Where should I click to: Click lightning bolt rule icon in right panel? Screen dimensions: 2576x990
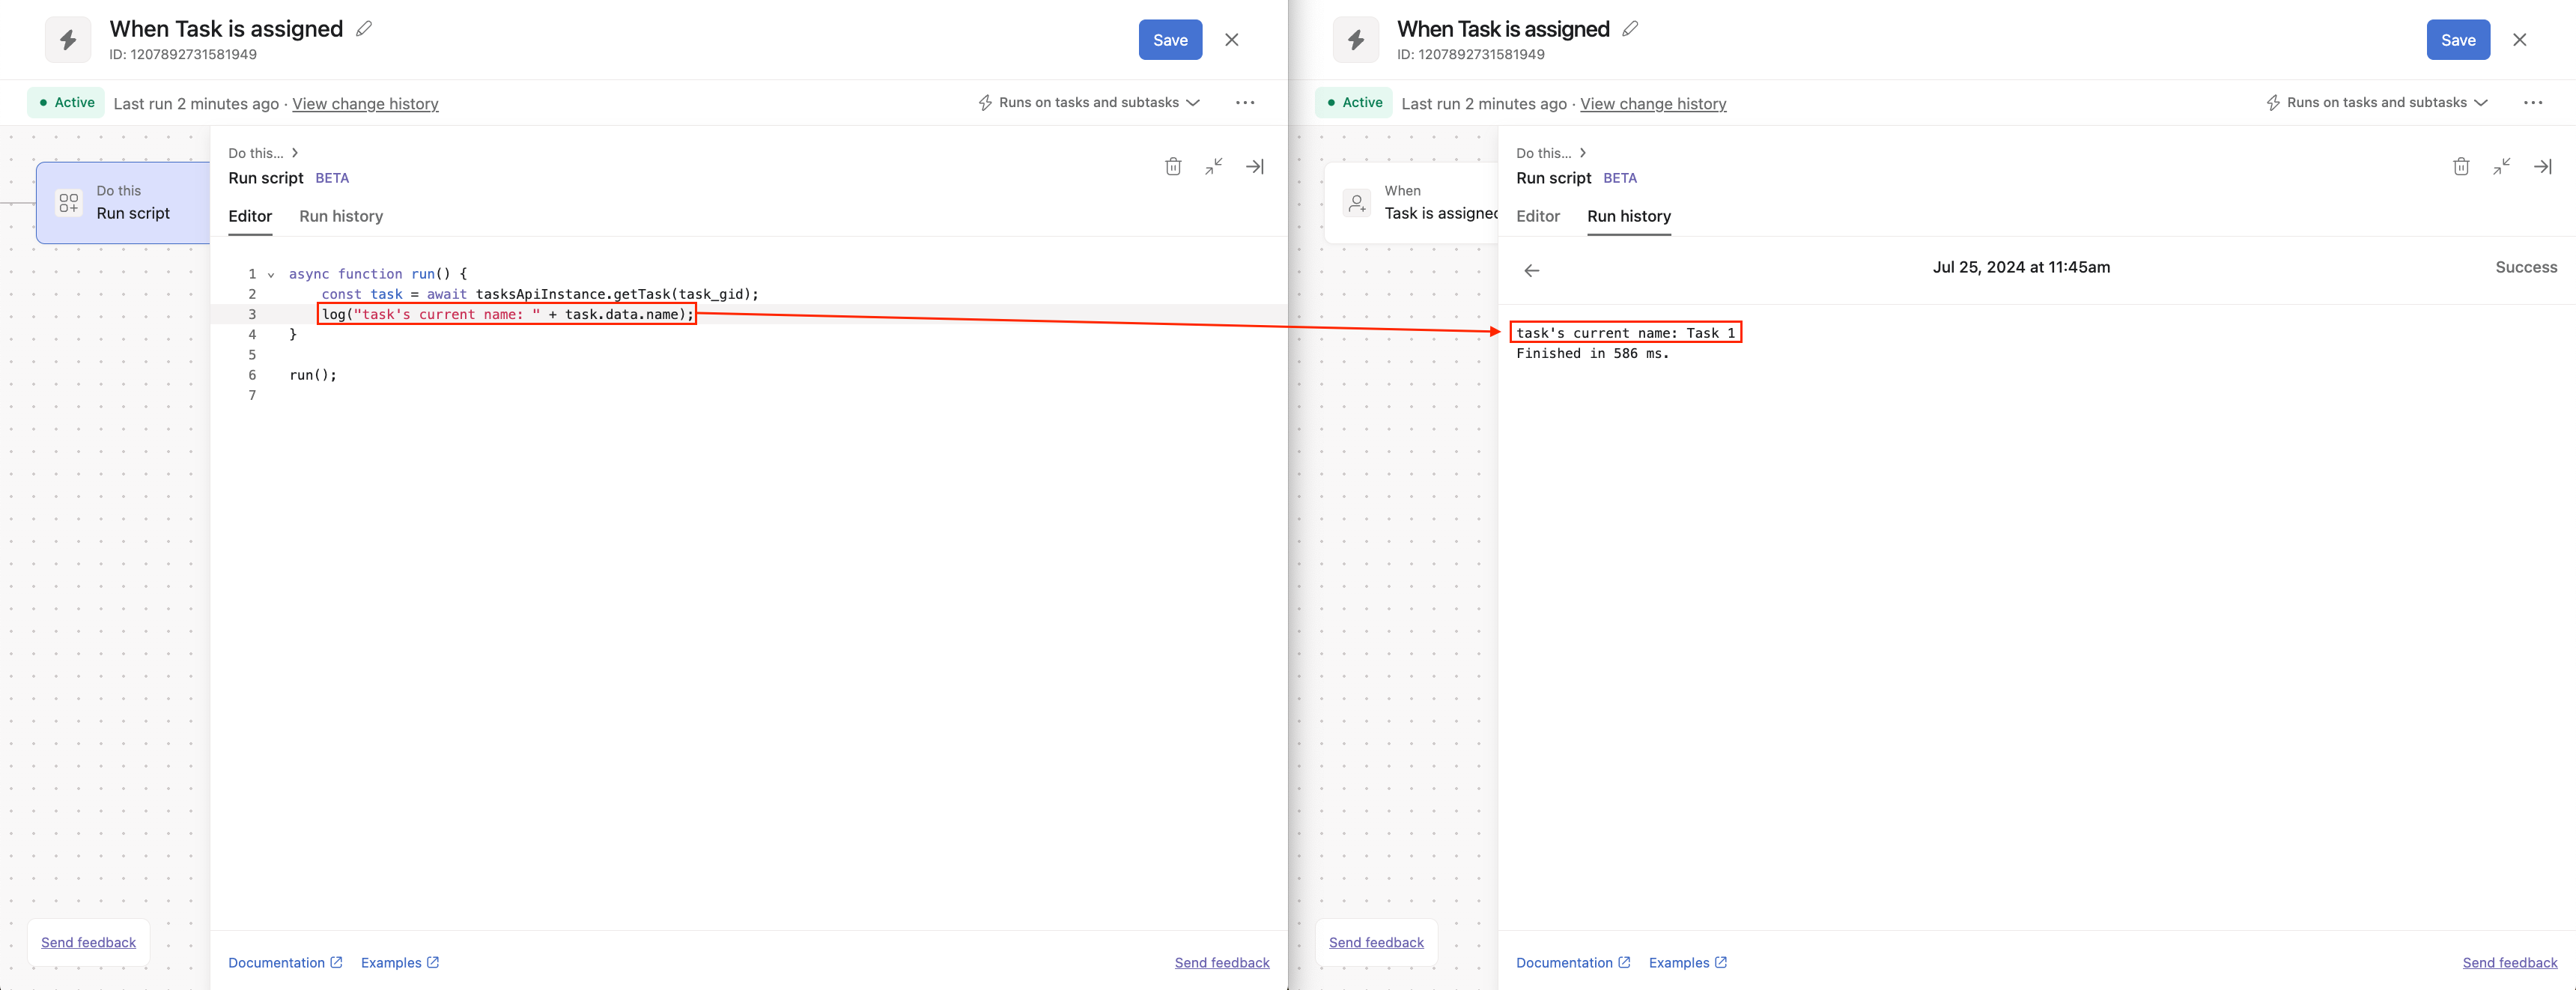[1356, 40]
